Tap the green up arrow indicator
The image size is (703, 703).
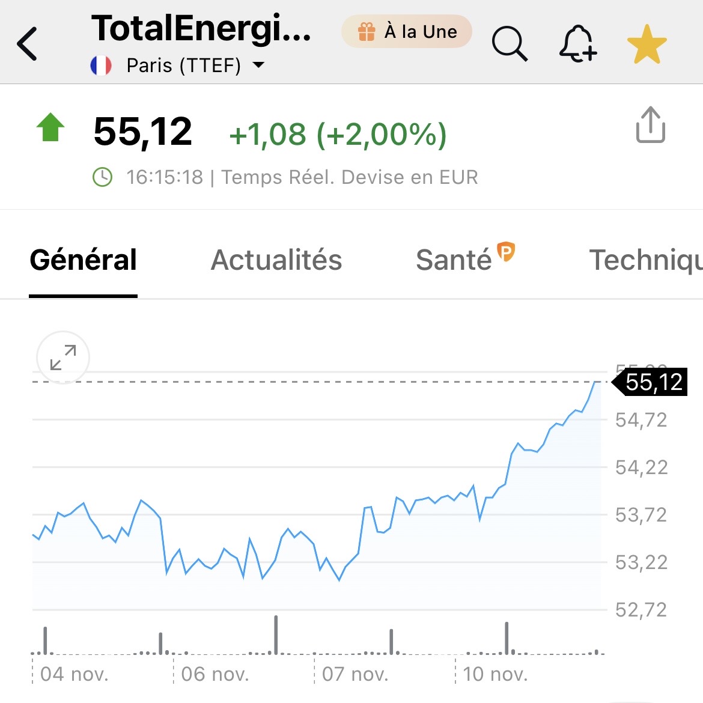click(50, 127)
